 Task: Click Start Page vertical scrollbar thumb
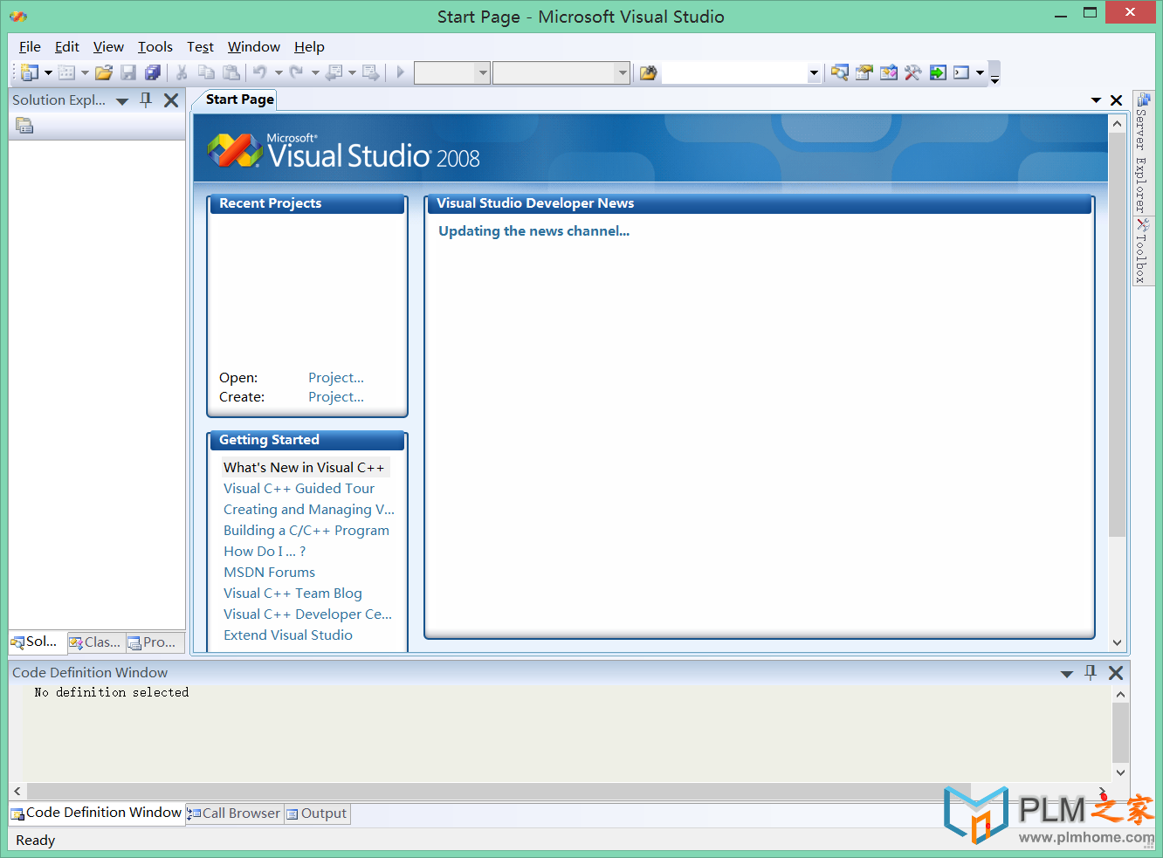point(1117,335)
